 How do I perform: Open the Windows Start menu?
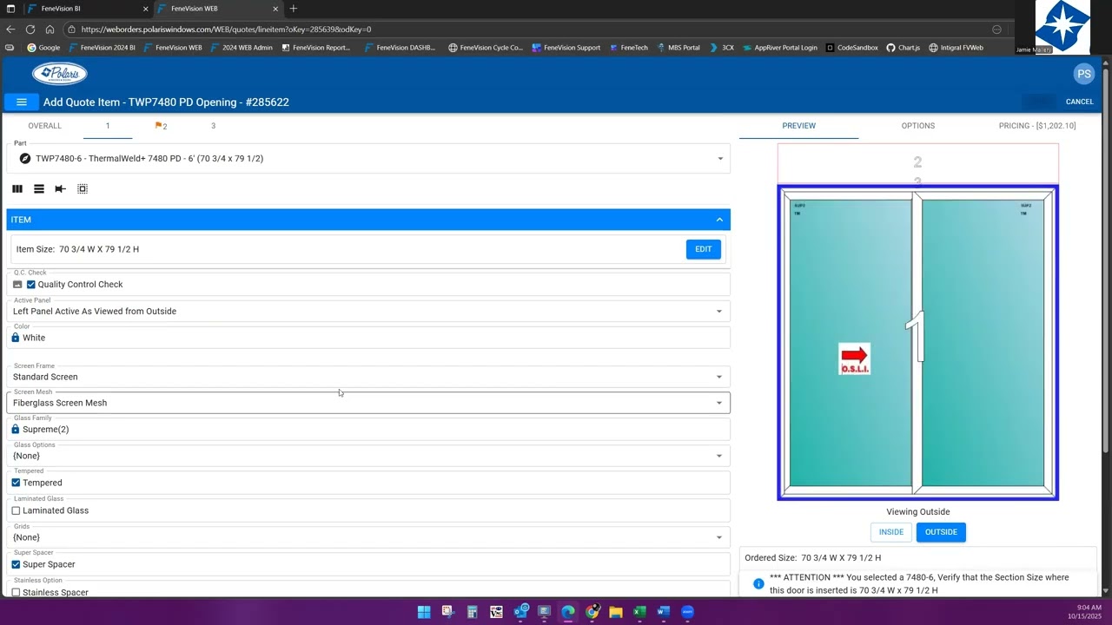[423, 612]
